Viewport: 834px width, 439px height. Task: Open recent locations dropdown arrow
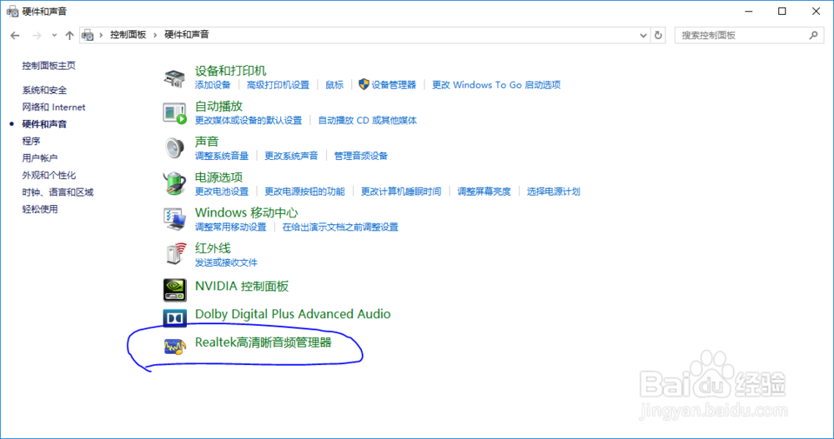pos(54,36)
